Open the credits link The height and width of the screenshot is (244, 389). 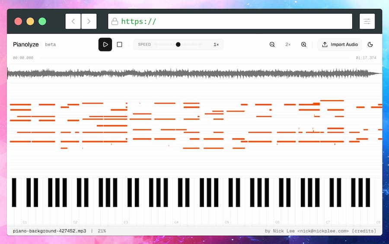click(x=364, y=231)
